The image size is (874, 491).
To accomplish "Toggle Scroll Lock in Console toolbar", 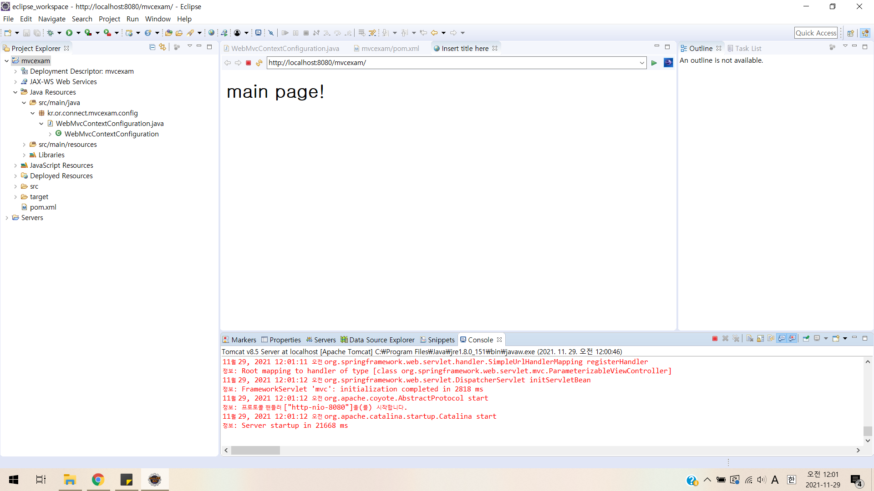I will 760,338.
